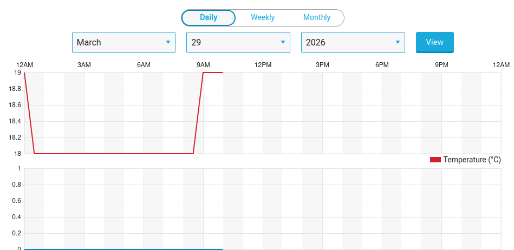Image resolution: width=514 pixels, height=250 pixels.
Task: Switch to the Monthly view tab
Action: tap(317, 18)
